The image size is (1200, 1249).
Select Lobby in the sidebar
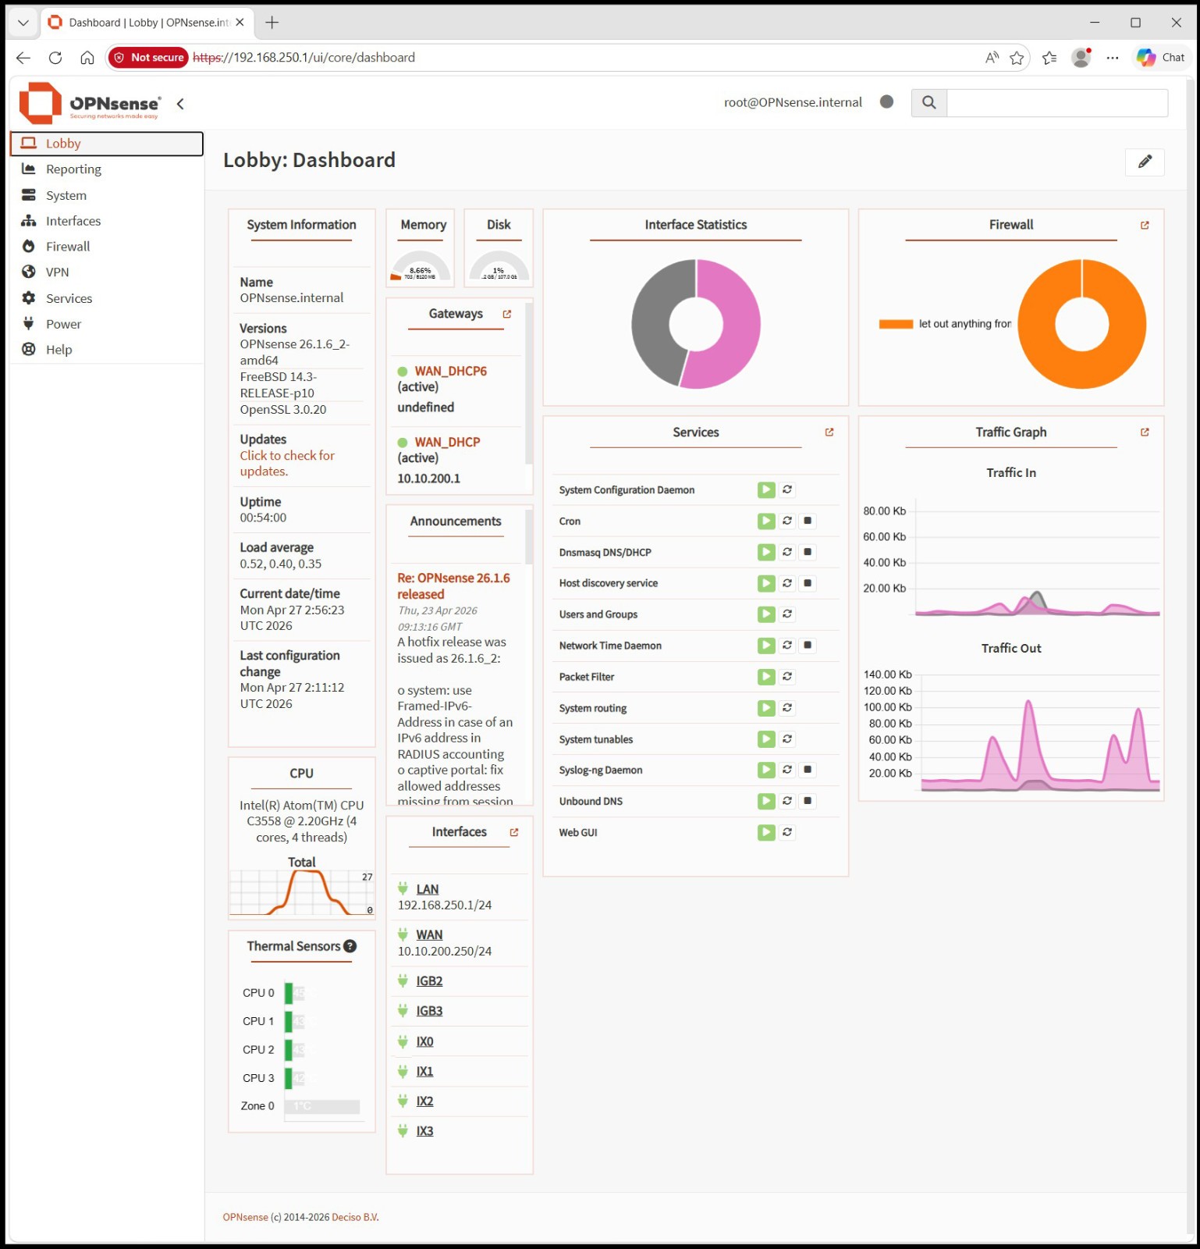[107, 144]
